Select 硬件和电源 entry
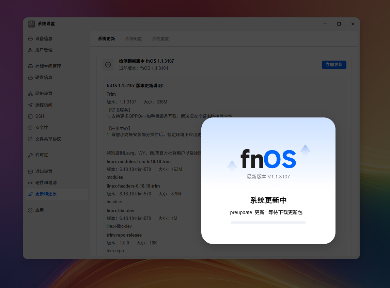390x288 pixels. (57, 183)
